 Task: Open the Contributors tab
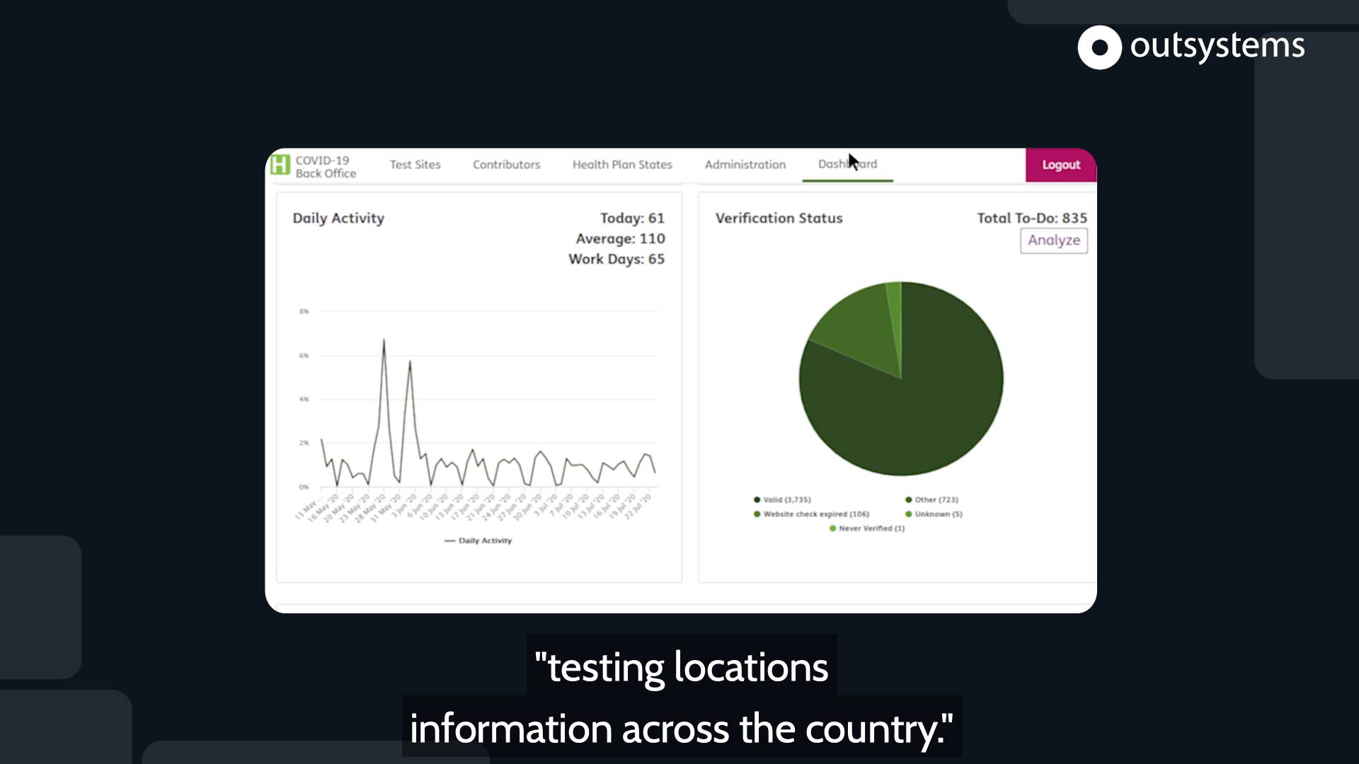(x=506, y=165)
